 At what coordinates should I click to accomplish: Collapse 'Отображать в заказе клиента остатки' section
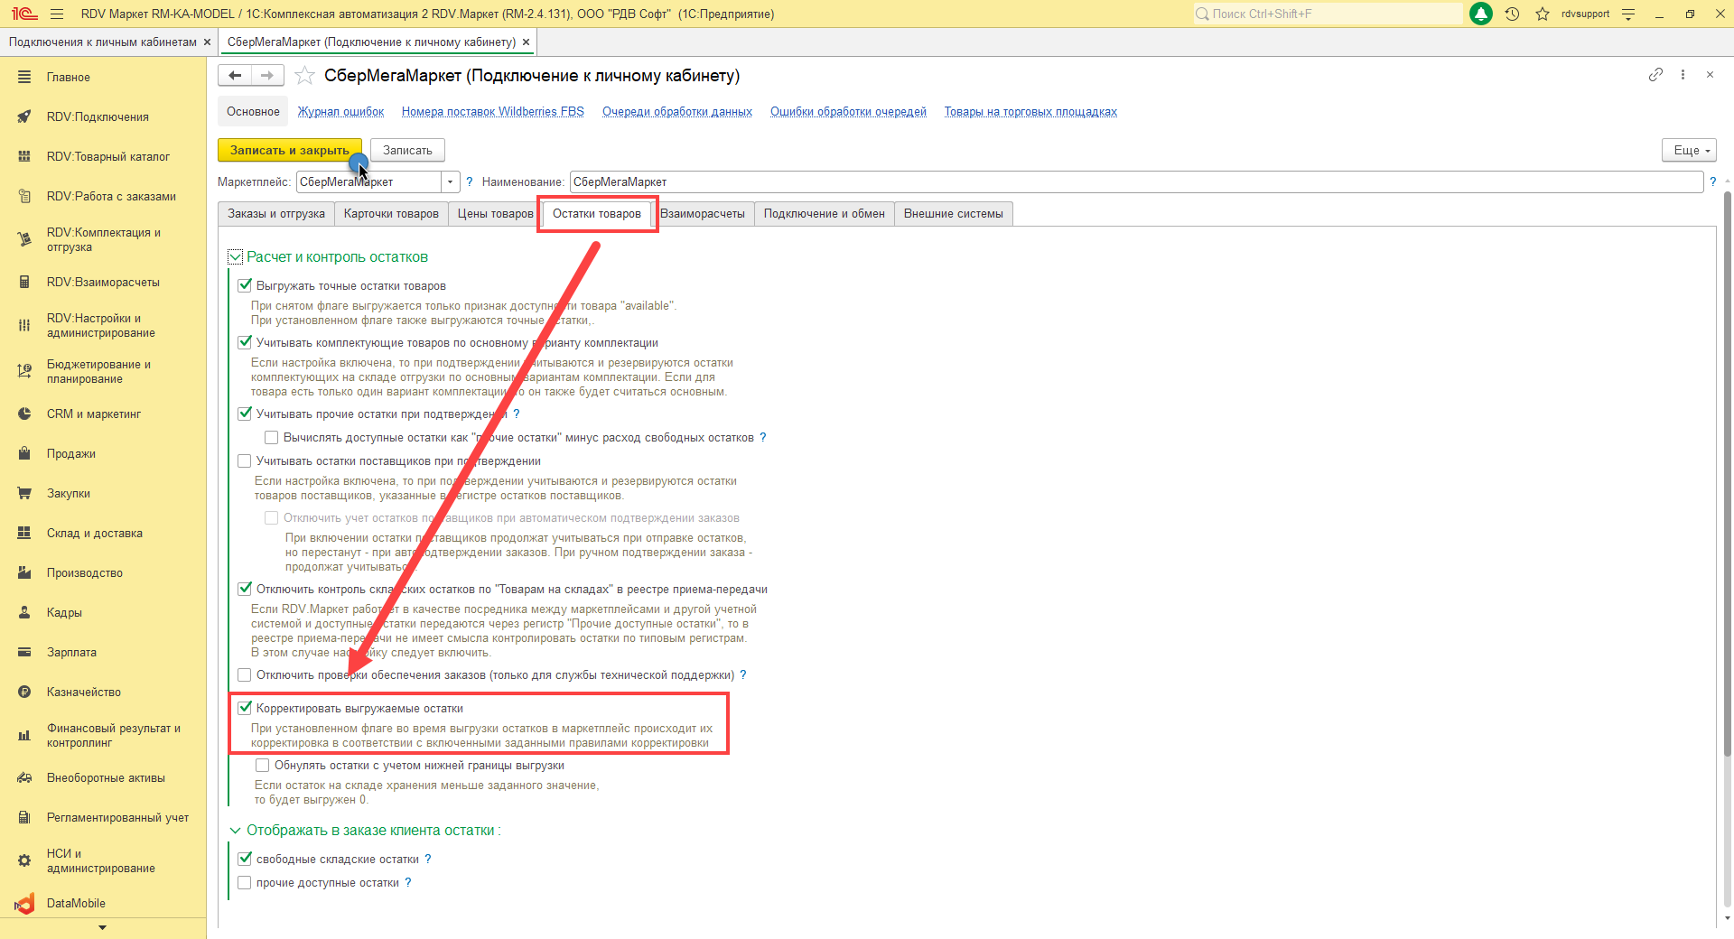tap(236, 831)
